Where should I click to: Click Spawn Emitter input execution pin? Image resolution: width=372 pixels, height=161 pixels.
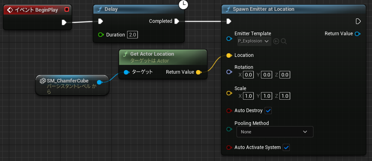(x=229, y=21)
